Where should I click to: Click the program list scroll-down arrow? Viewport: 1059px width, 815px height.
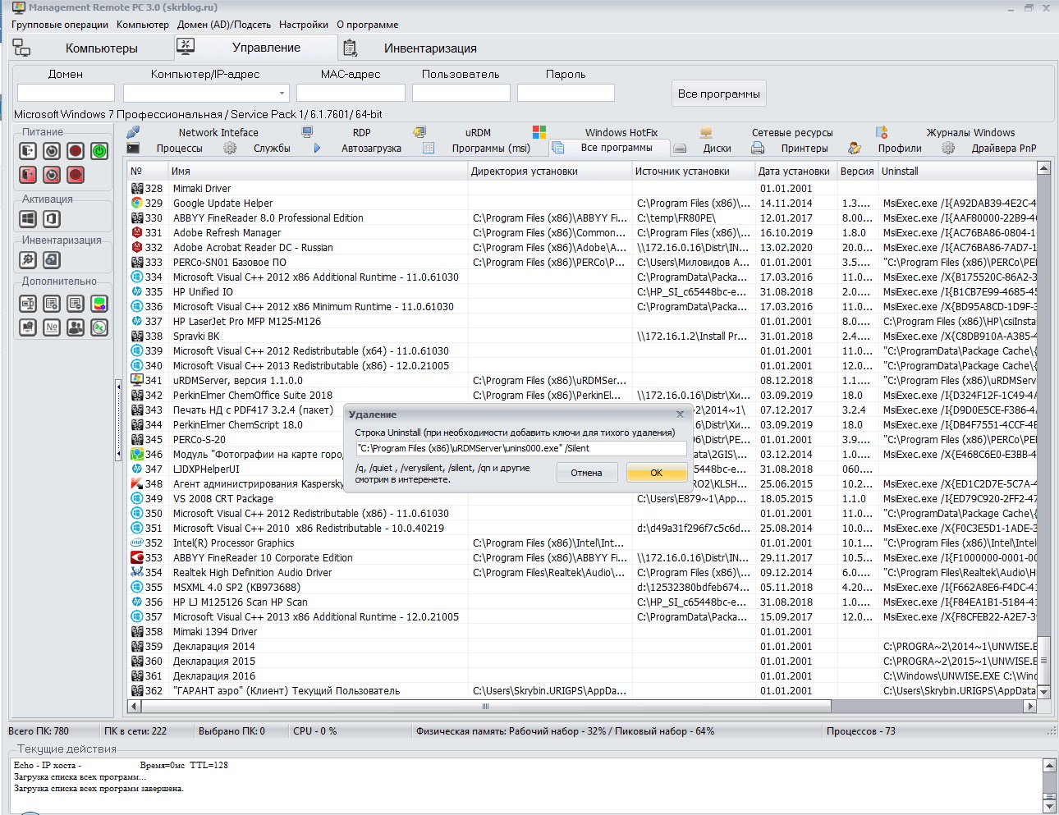click(x=1043, y=692)
